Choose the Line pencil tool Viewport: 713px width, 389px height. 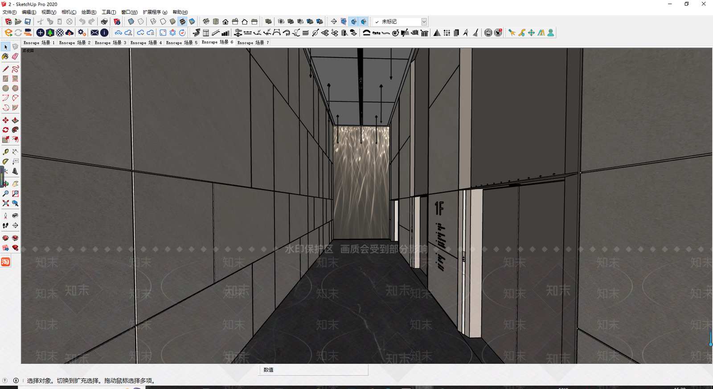[6, 69]
